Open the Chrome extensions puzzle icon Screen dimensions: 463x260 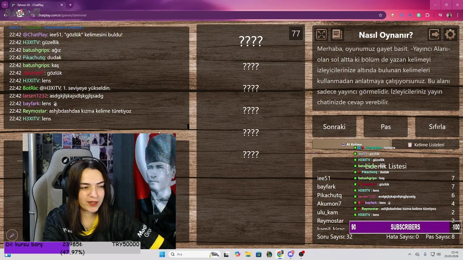coord(428,15)
